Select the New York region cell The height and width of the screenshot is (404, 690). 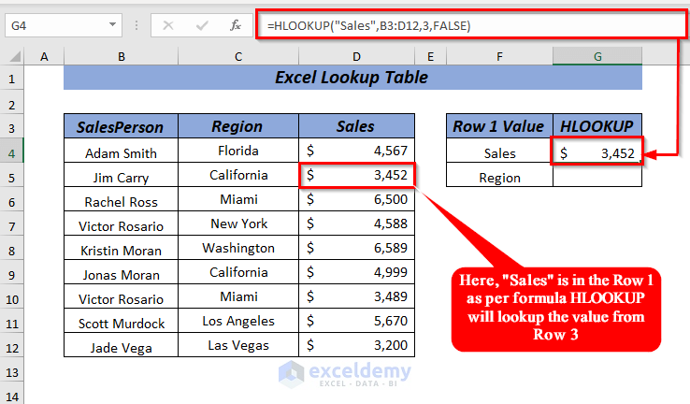(238, 224)
